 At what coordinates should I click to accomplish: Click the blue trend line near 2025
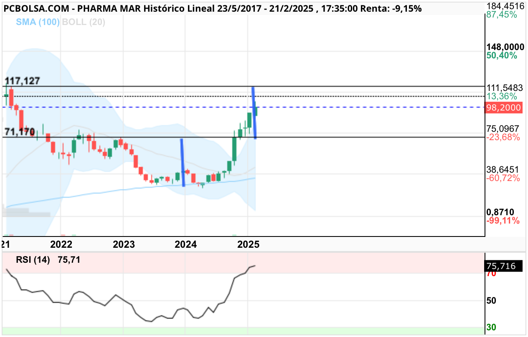pyautogui.click(x=254, y=113)
